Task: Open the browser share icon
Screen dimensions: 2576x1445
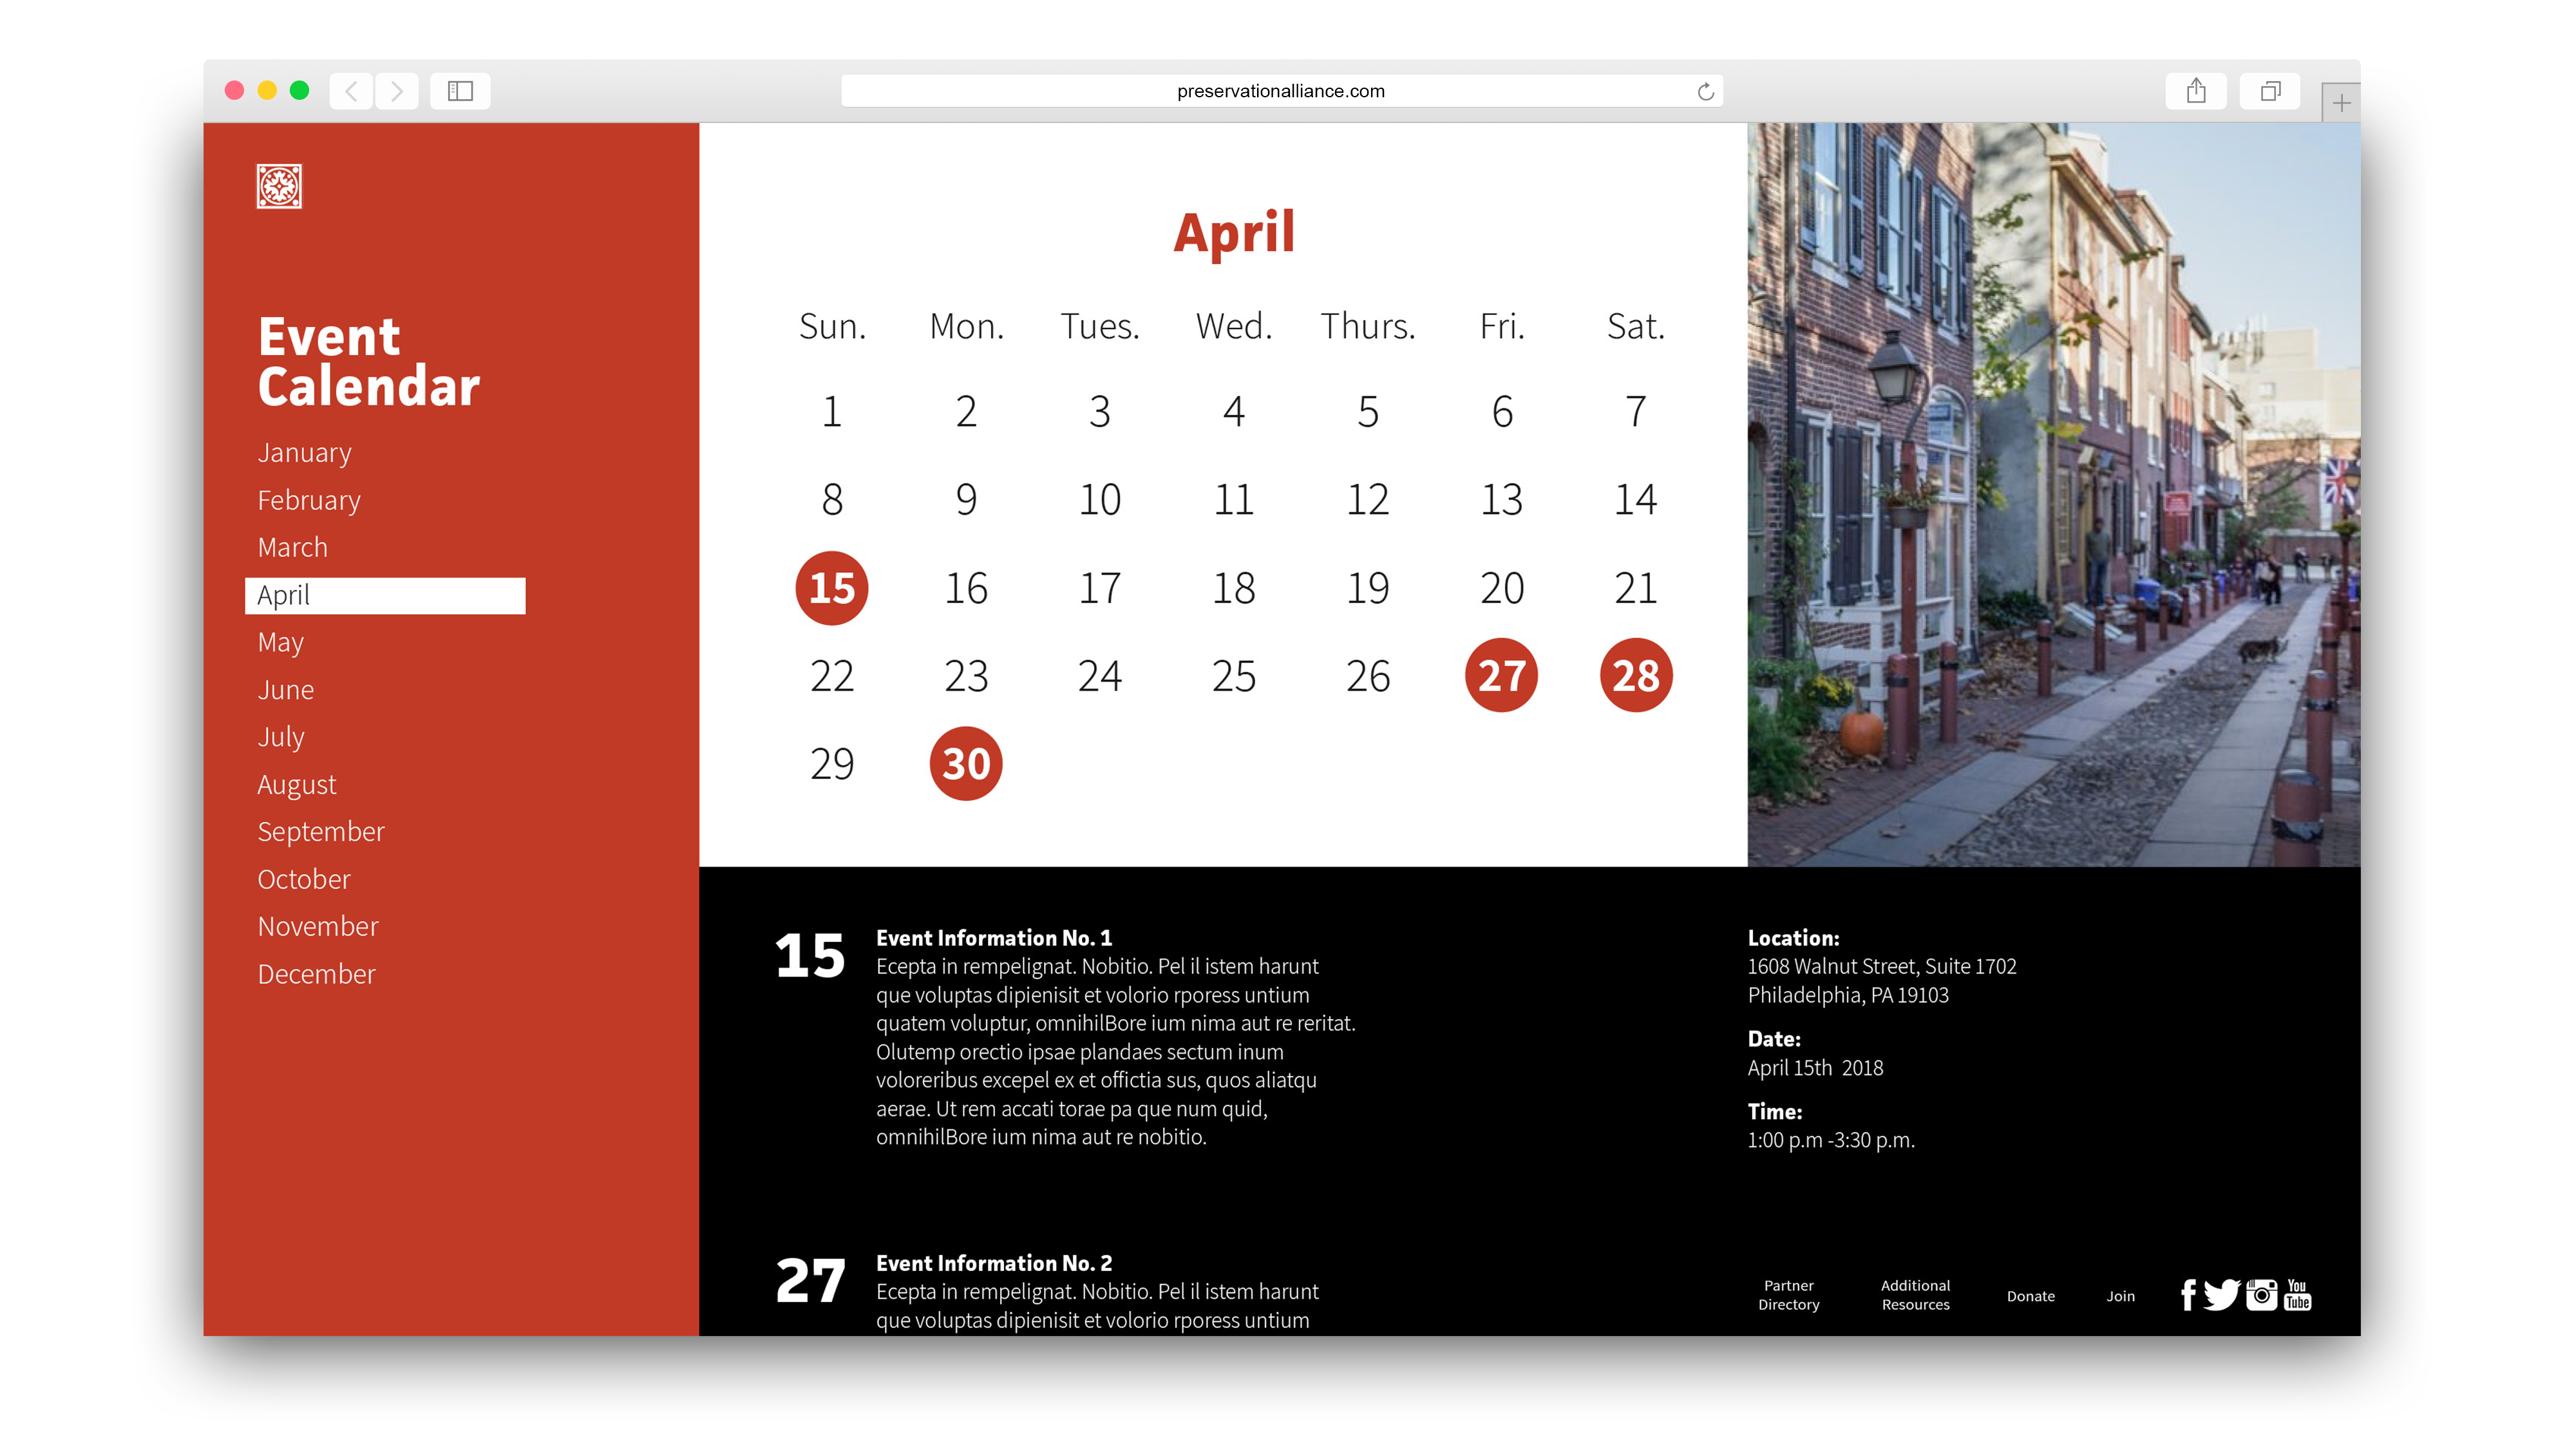Action: pos(2195,91)
